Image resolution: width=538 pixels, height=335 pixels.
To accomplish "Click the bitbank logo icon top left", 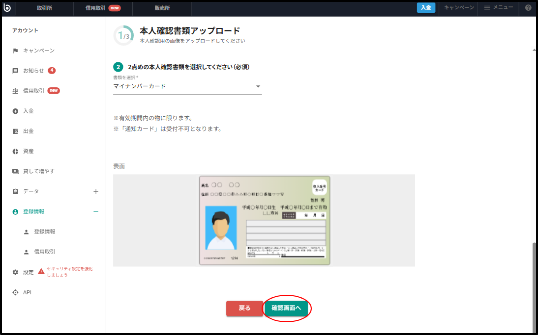I will (x=7, y=7).
